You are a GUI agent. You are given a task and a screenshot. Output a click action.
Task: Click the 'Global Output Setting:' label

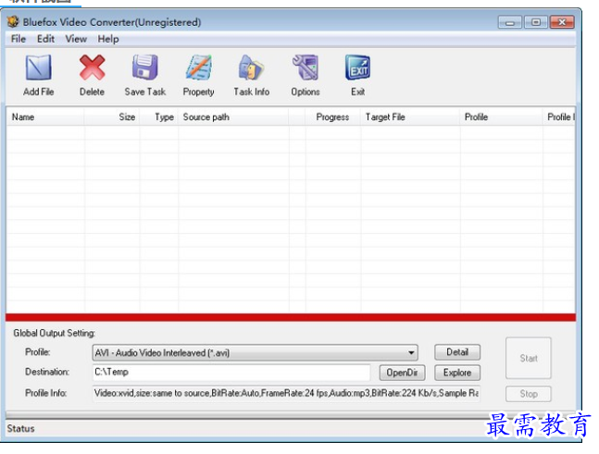(x=55, y=333)
